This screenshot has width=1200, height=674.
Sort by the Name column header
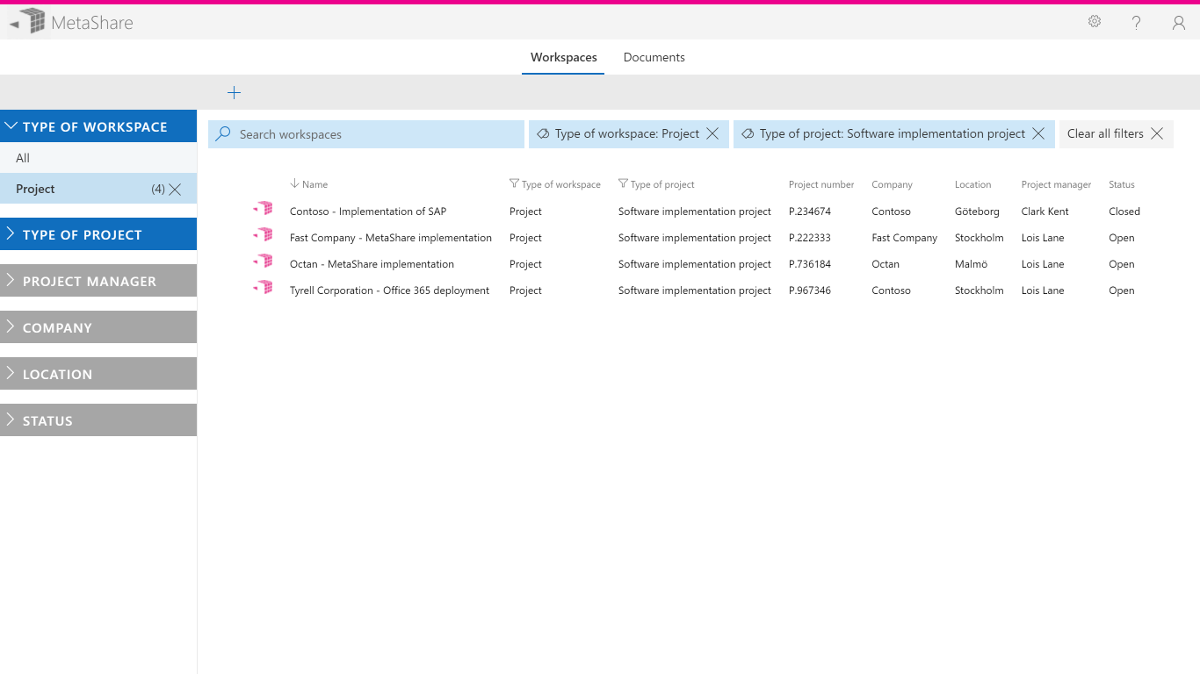[314, 184]
